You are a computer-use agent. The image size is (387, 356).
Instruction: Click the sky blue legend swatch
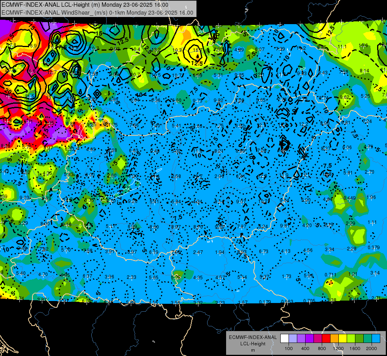(376, 339)
